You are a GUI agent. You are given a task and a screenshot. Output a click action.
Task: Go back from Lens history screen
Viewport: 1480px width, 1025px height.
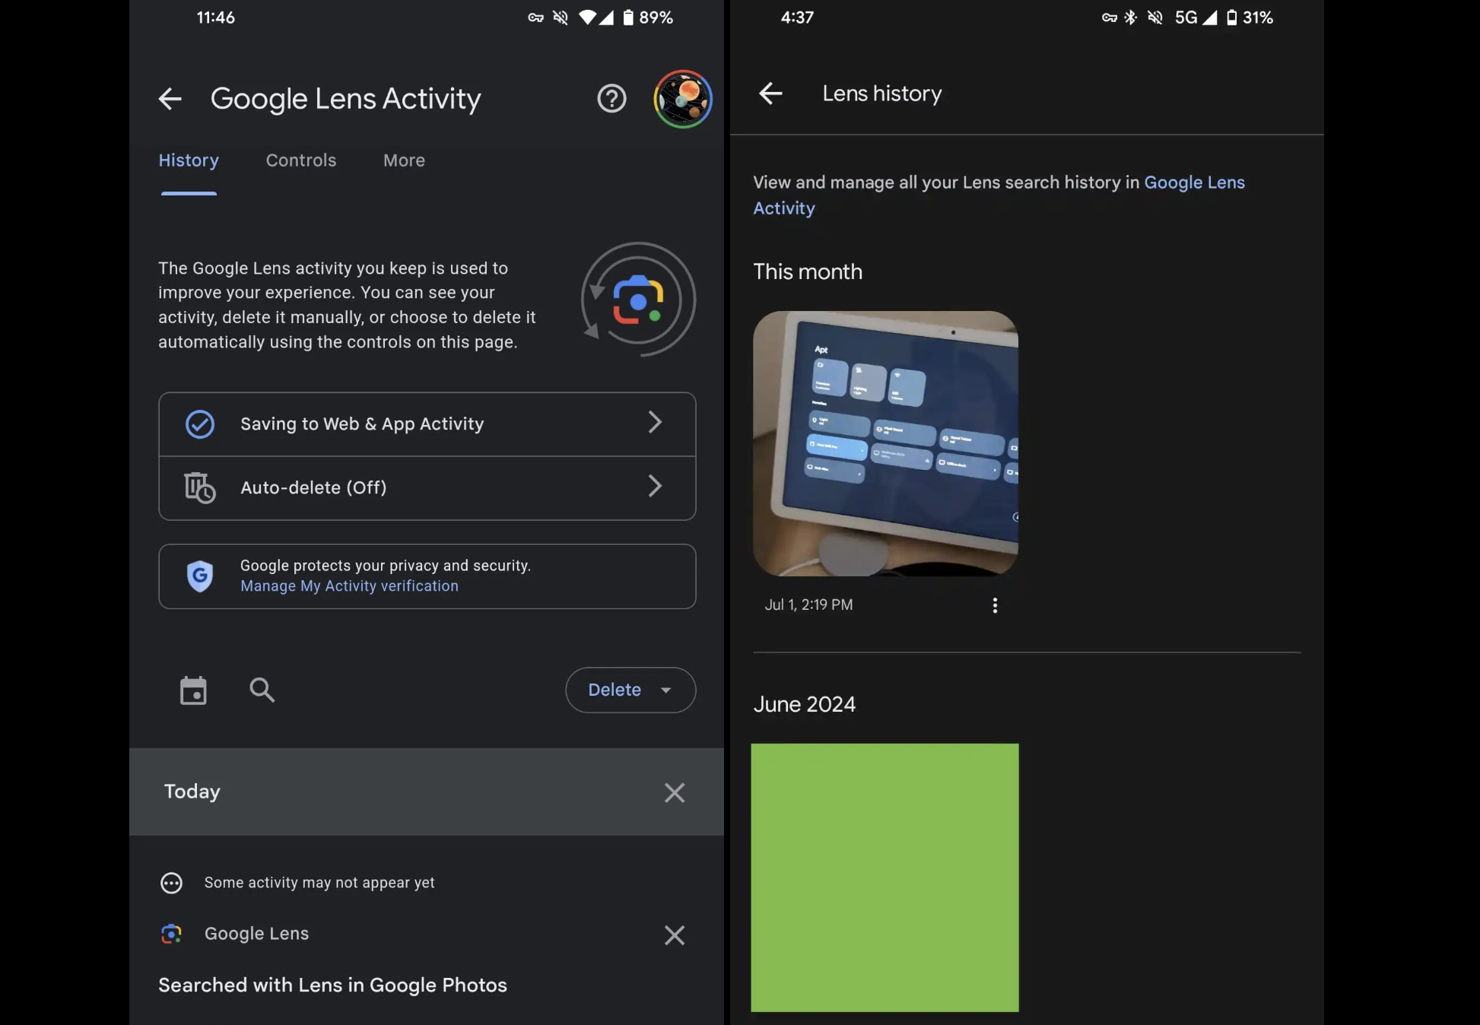(x=770, y=93)
